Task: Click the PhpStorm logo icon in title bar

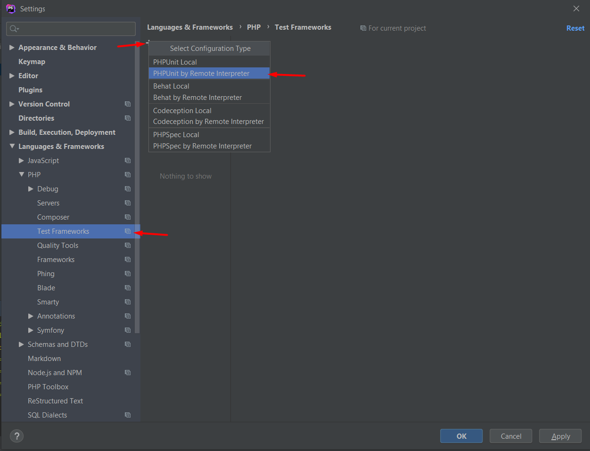Action: (11, 8)
